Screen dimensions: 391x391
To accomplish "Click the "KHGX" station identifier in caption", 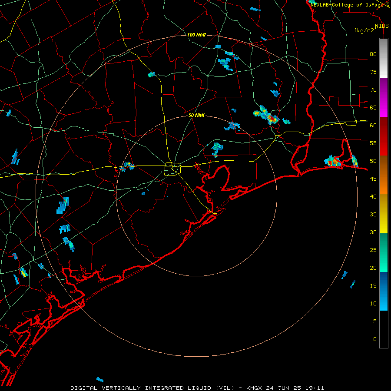I will tap(254, 388).
